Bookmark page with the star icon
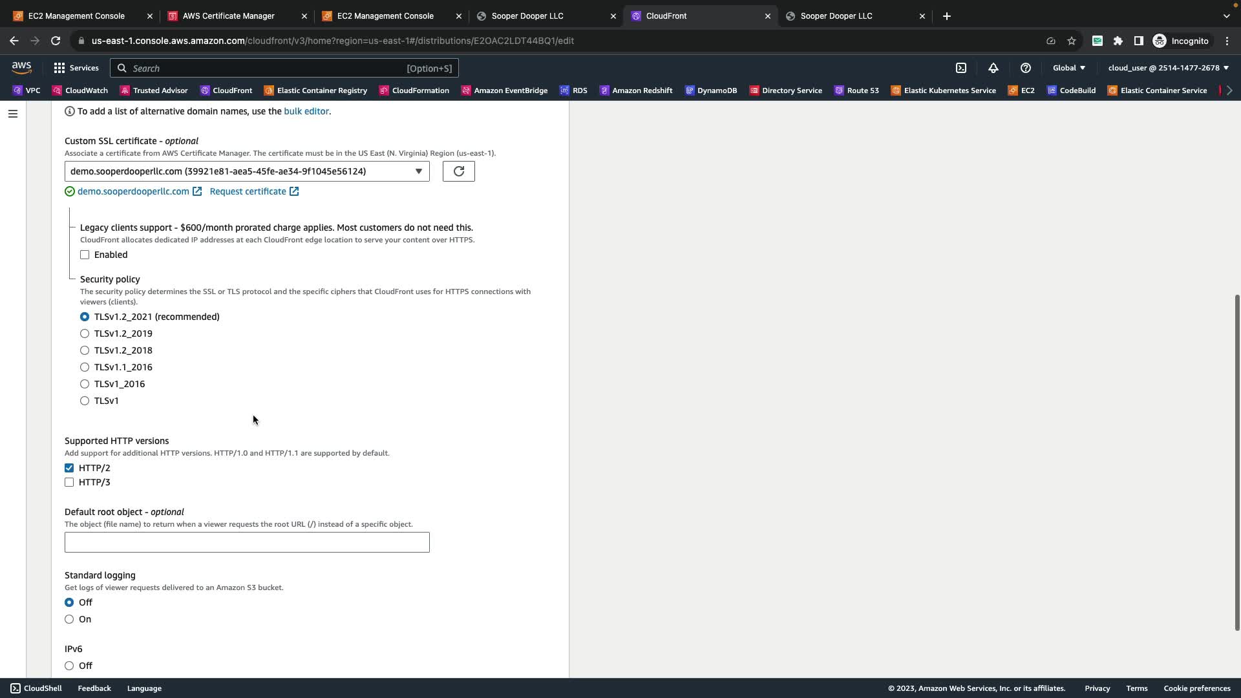This screenshot has height=698, width=1241. coord(1072,41)
